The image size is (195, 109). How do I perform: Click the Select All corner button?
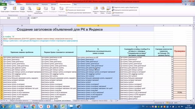pos(2,25)
